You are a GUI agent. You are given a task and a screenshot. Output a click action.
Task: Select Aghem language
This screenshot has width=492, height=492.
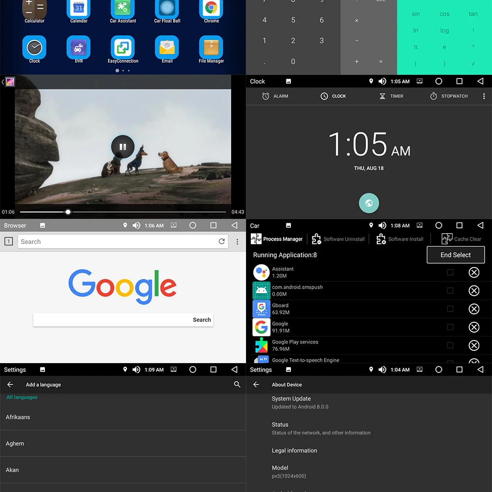click(123, 443)
